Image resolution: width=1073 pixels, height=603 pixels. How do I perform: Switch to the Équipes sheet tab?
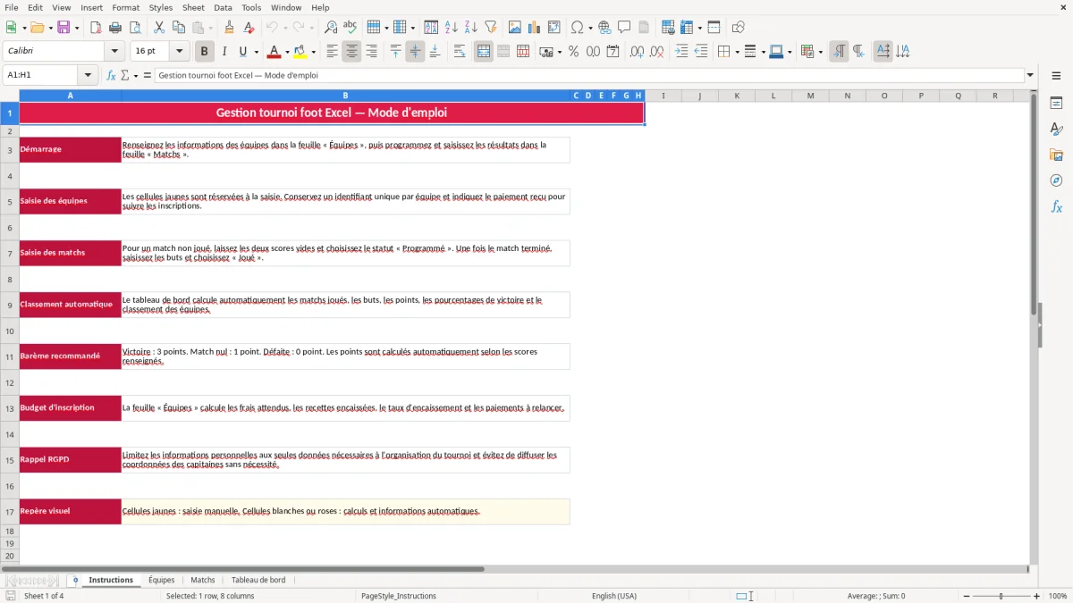(x=162, y=580)
